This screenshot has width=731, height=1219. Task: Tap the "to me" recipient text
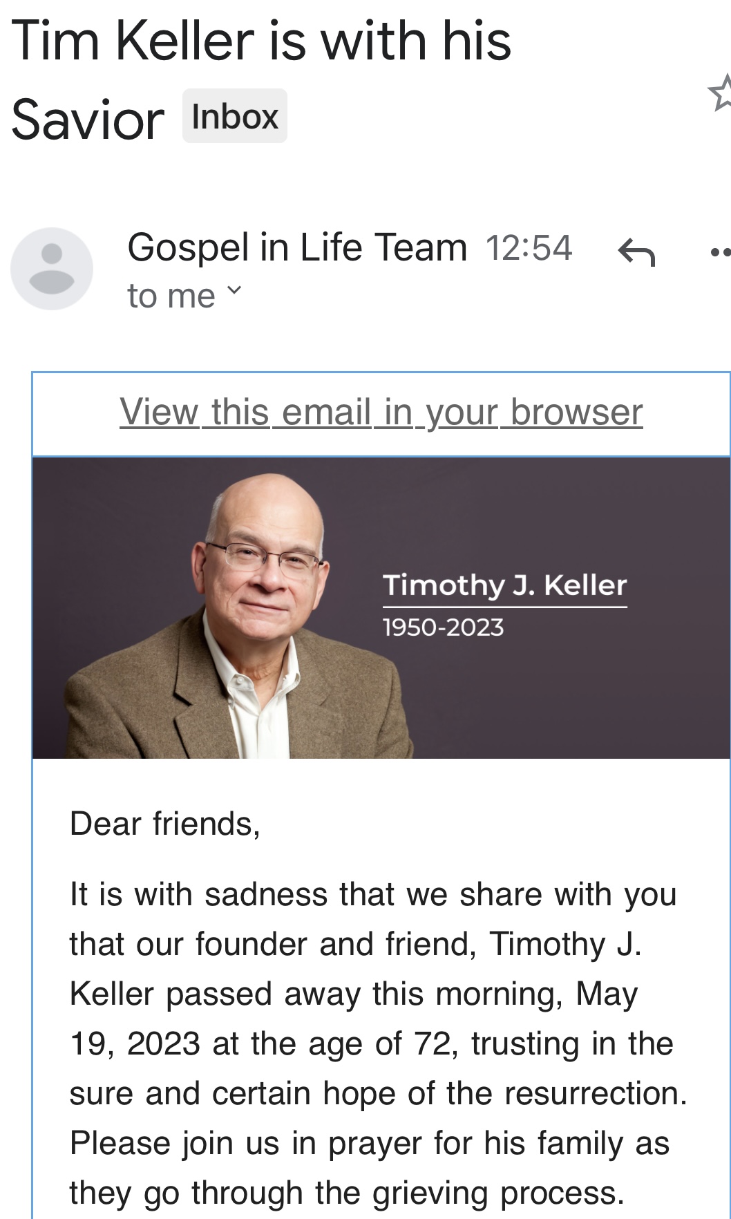pyautogui.click(x=171, y=296)
